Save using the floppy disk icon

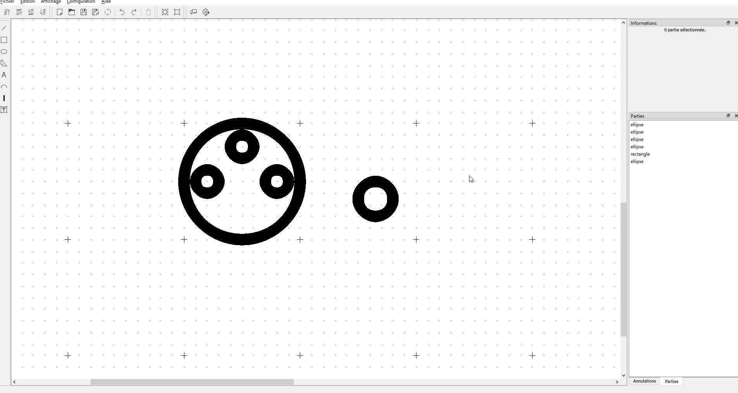[84, 12]
